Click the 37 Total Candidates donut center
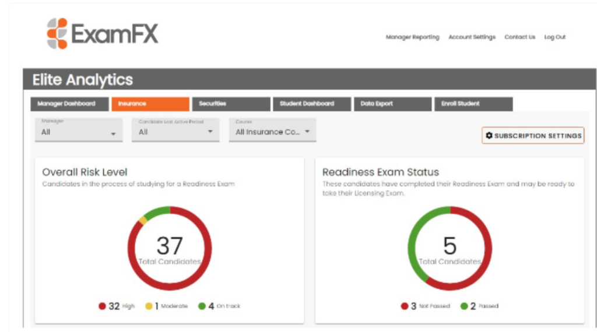 pos(170,249)
